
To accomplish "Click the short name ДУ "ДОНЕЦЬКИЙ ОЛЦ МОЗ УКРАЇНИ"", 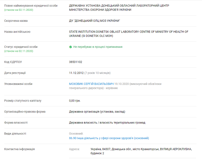I will [x=94, y=21].
